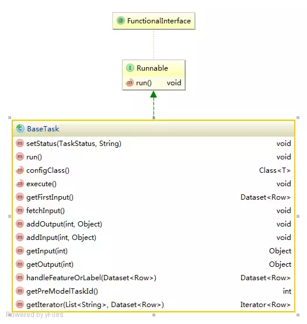Select the BaseTask class title
This screenshot has width=307, height=324.
click(43, 129)
